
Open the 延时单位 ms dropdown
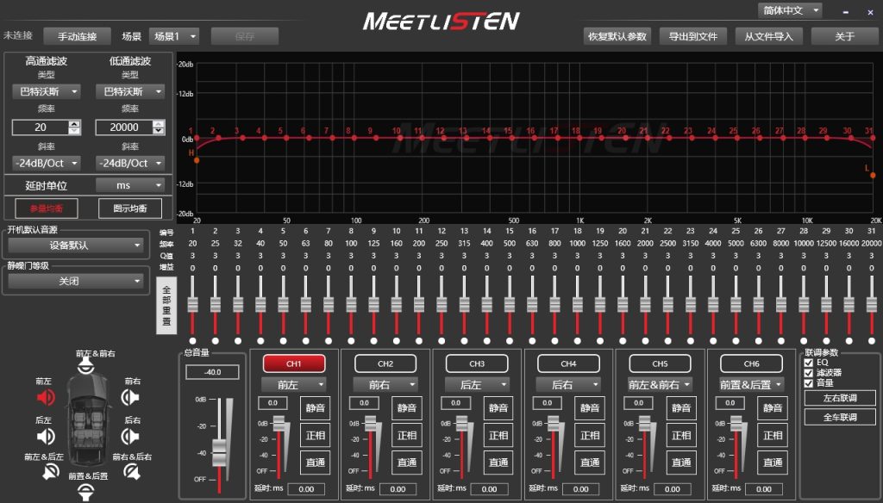[x=130, y=185]
